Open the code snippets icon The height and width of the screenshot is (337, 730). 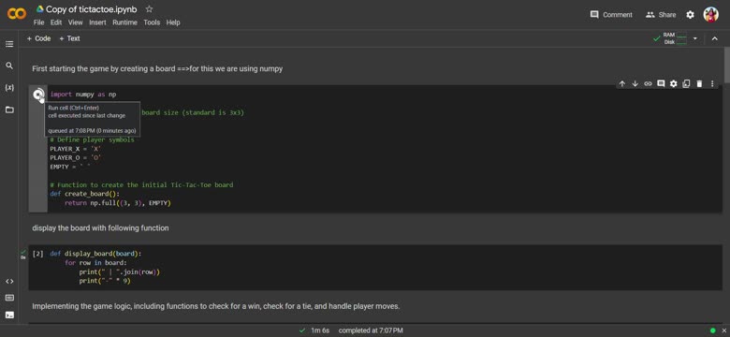(x=9, y=281)
